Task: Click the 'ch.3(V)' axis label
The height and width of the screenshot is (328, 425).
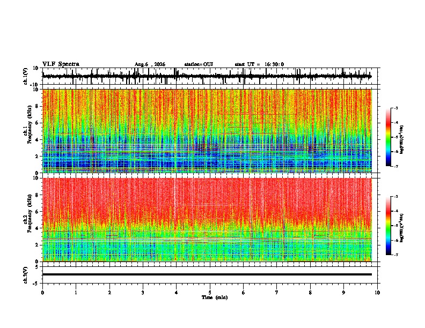Action: (x=26, y=275)
